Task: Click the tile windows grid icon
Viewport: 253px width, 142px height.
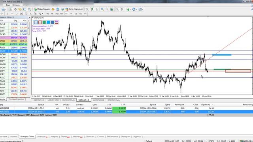Action: tap(111, 9)
